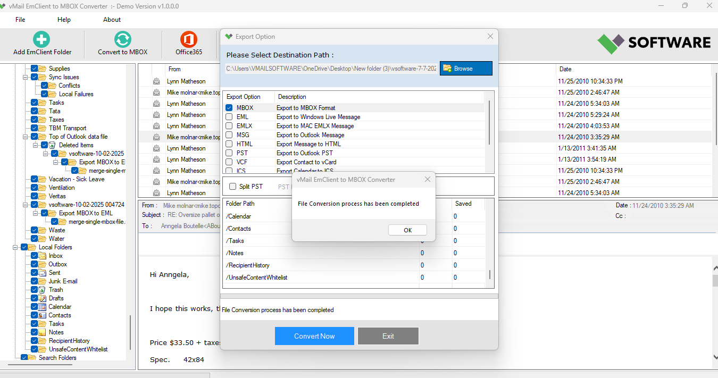Click OK in the completion dialog
This screenshot has height=378, width=718.
[x=407, y=230]
